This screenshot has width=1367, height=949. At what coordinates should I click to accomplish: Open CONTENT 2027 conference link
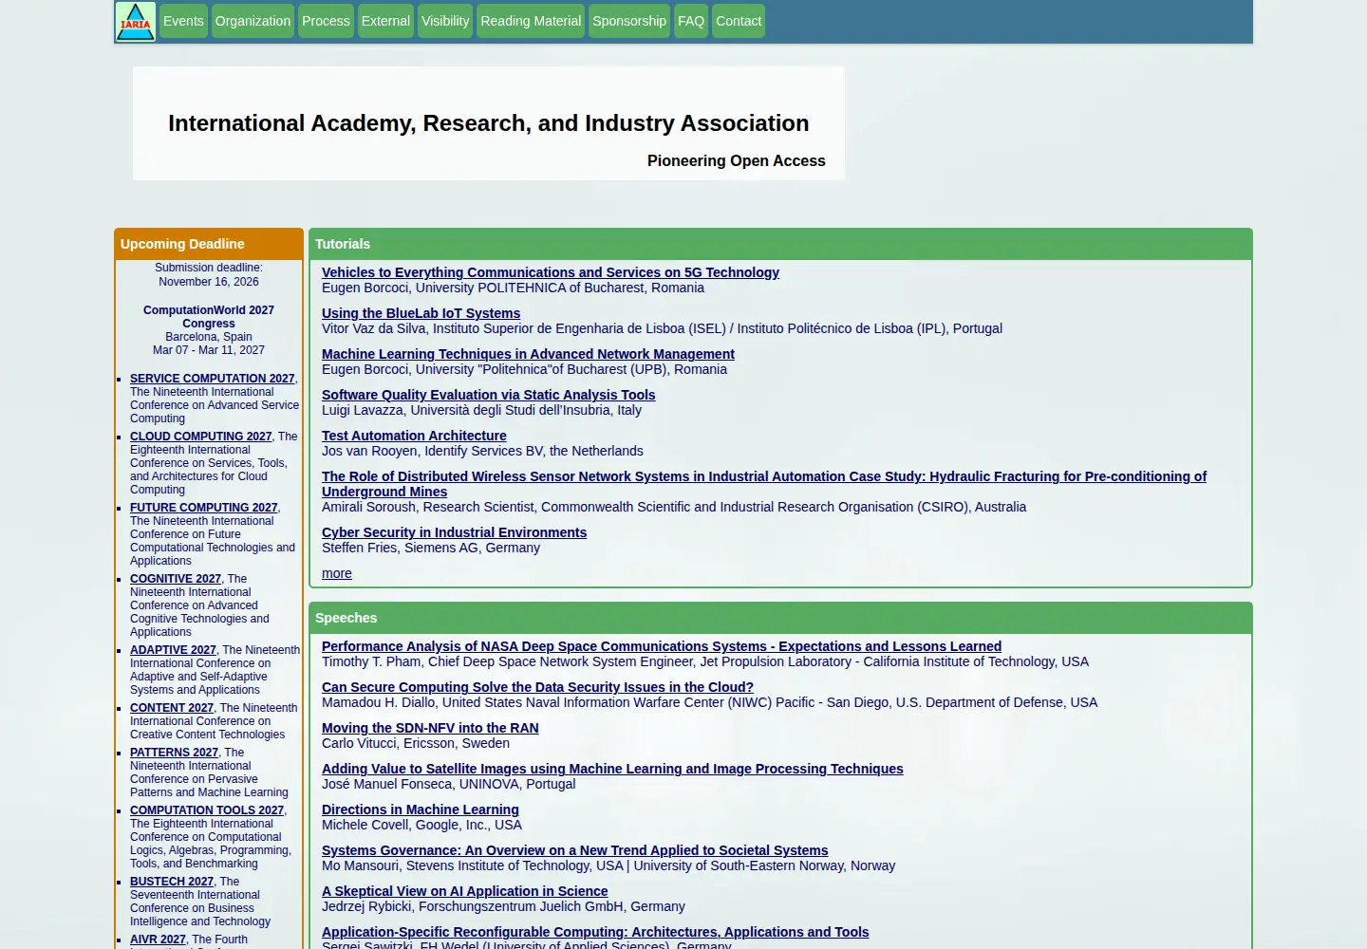click(172, 708)
